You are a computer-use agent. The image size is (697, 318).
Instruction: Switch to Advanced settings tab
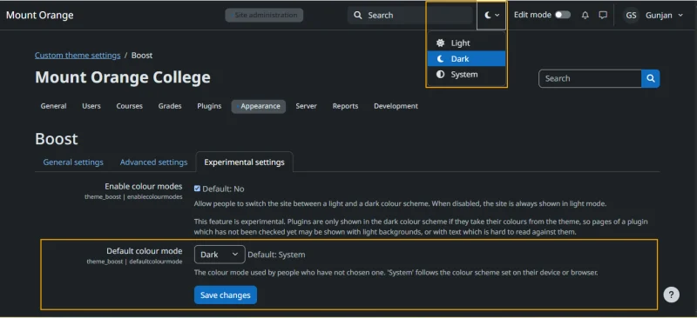[x=154, y=162]
